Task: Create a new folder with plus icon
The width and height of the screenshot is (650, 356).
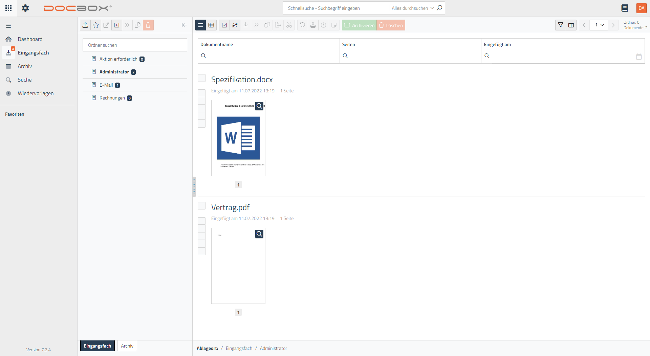Action: point(117,25)
